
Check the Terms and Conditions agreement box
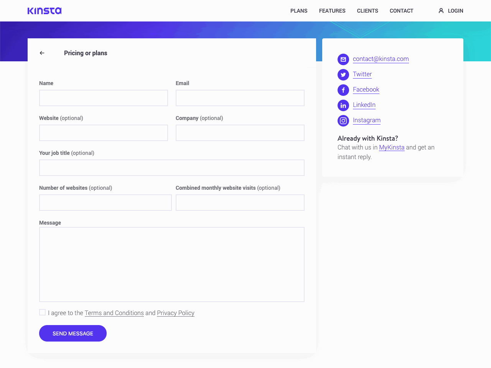42,312
